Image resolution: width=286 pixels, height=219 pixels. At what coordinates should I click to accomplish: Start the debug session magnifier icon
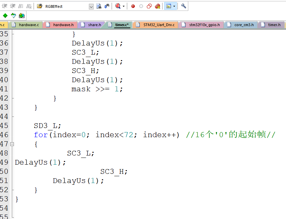118,6
